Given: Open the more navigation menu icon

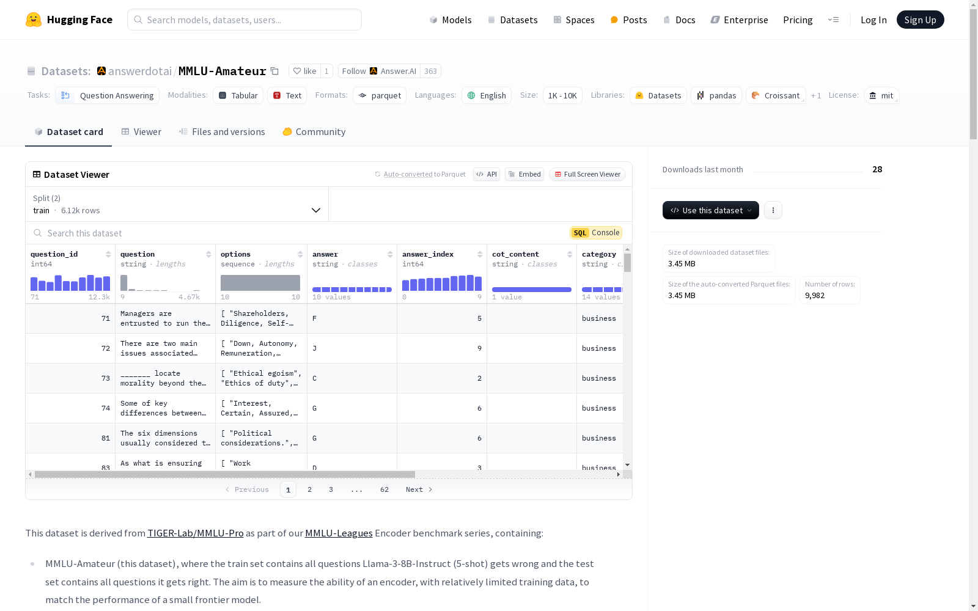Looking at the screenshot, I should tap(833, 20).
